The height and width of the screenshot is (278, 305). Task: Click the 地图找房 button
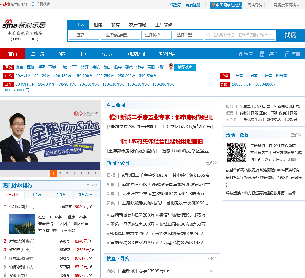pos(185,67)
